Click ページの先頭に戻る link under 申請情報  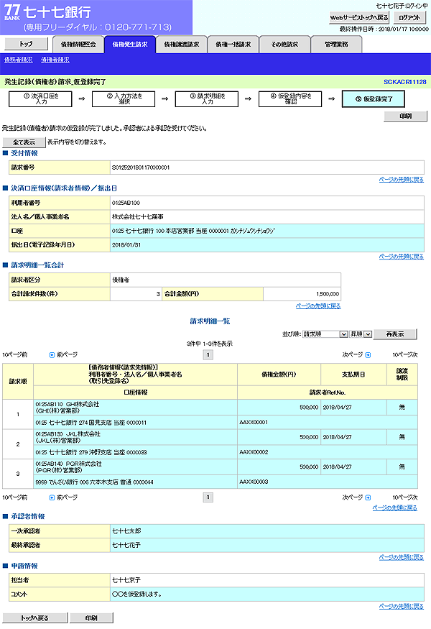point(402,606)
